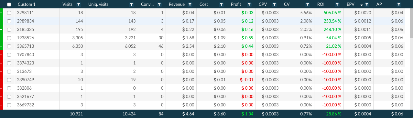Viewport: 413px width, 118px height.
Task: Click the green plus marker for row 2989834
Action: (x=1, y=21)
